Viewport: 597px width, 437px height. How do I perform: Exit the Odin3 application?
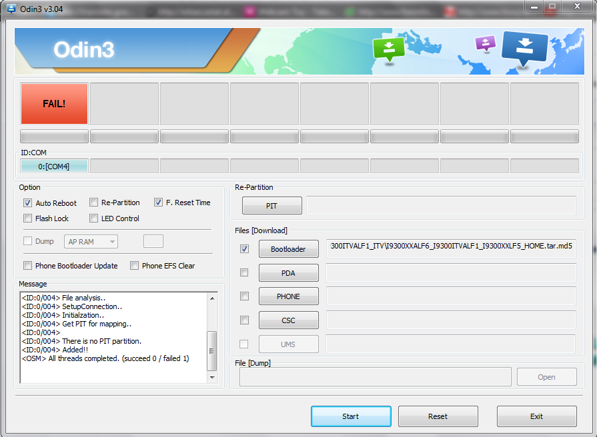click(x=536, y=416)
